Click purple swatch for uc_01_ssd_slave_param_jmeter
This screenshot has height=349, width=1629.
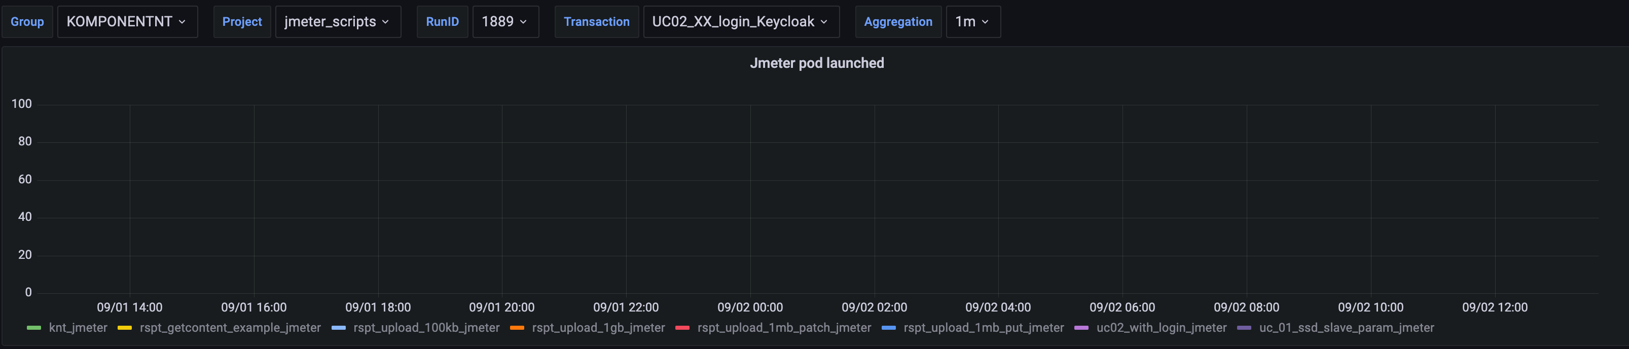(x=1244, y=328)
